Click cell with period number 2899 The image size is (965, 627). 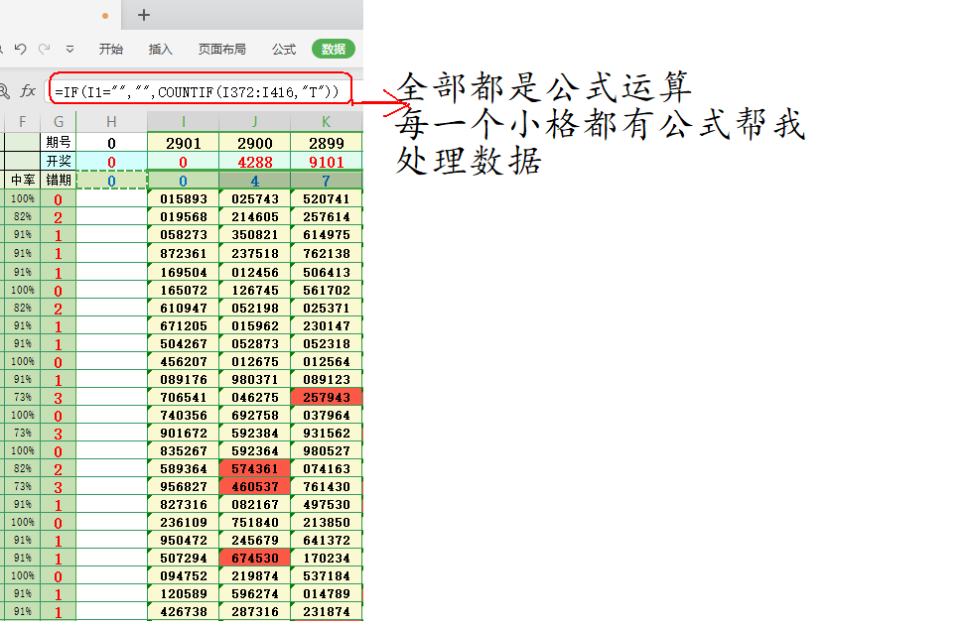coord(327,143)
